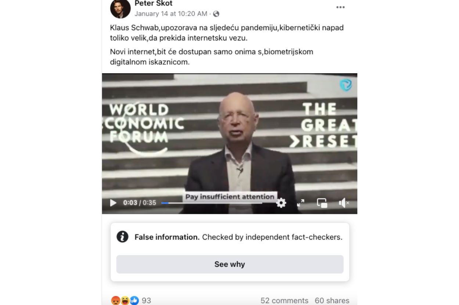This screenshot has width=459, height=305.
Task: View the 52 comments
Action: point(285,301)
